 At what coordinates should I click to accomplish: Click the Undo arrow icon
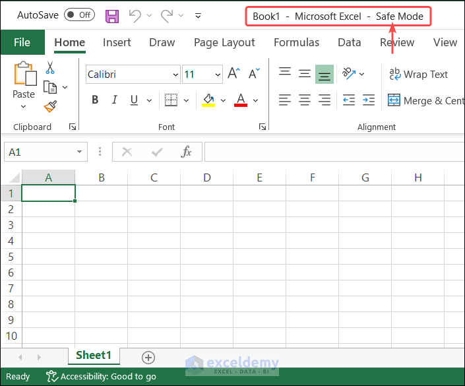135,16
